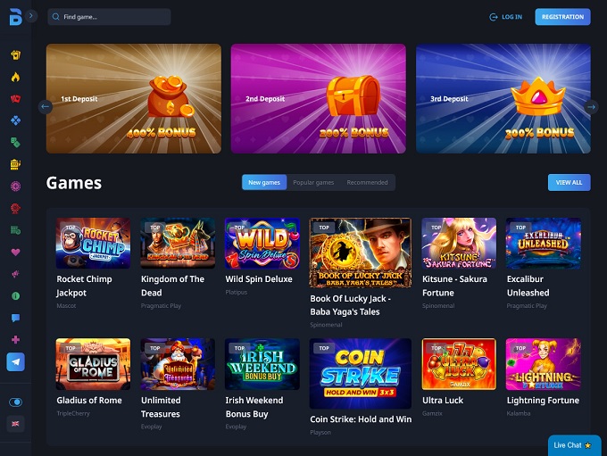Screen dimensions: 607x456
Task: Open the Coin Strike game thumbnail
Action: (x=361, y=374)
